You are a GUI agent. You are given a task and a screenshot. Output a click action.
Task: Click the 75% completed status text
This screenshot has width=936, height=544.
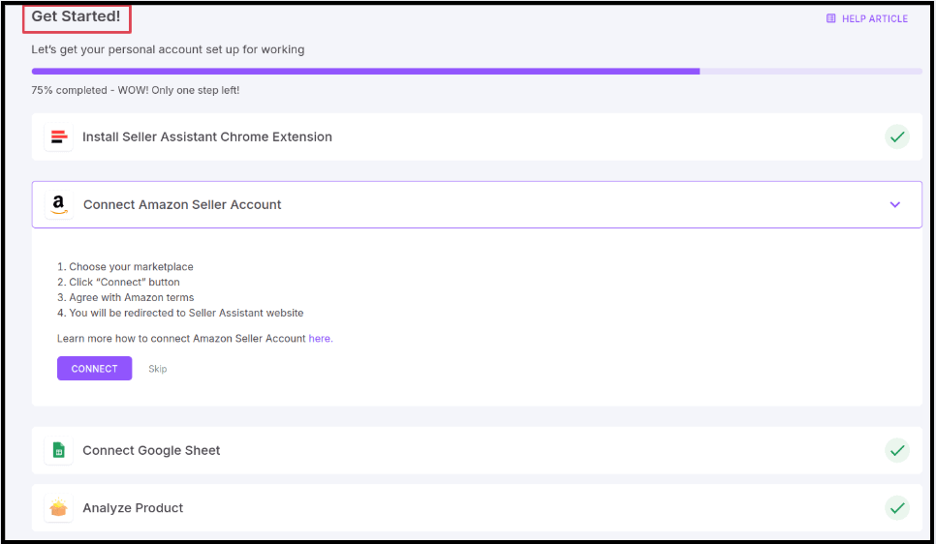point(135,90)
